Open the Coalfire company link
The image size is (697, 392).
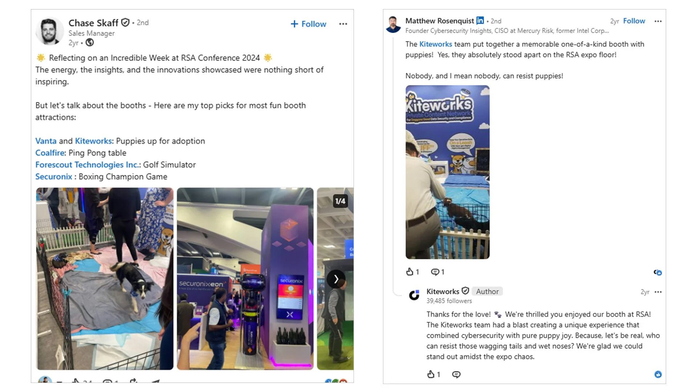(x=50, y=153)
